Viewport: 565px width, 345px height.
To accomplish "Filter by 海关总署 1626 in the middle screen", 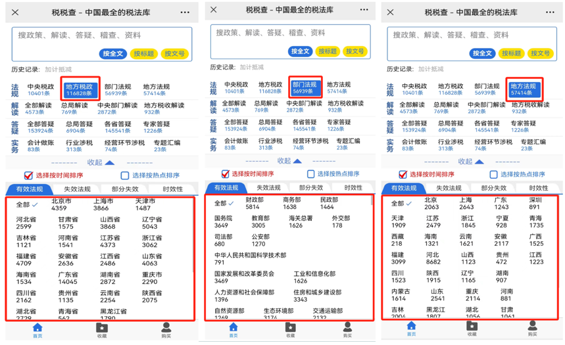I will coord(301,221).
